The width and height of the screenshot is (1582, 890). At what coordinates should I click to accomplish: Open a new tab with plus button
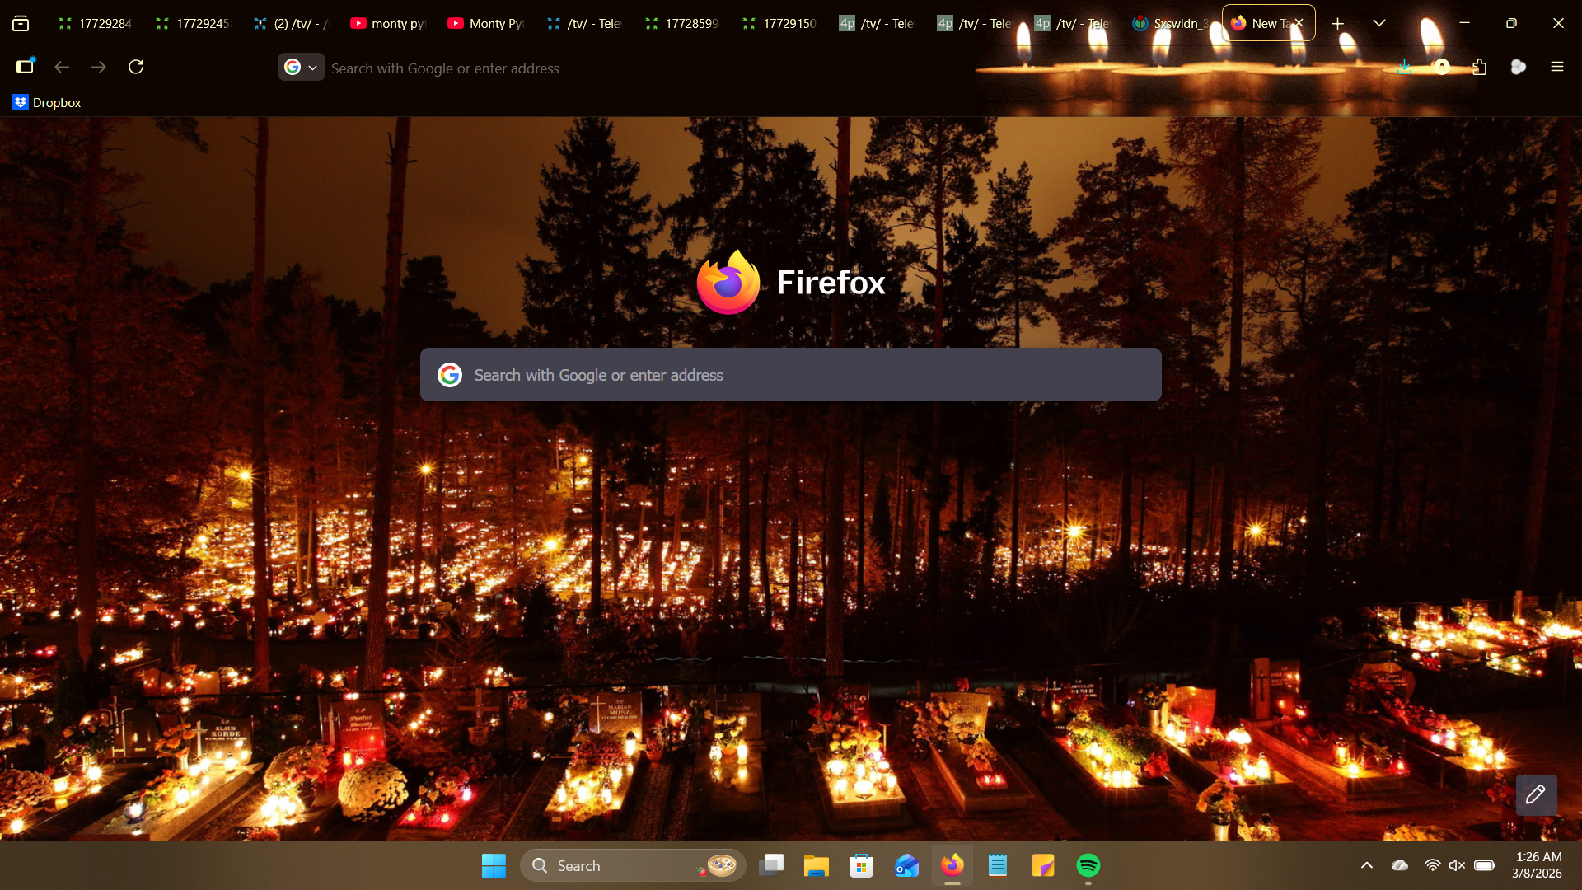(x=1338, y=23)
